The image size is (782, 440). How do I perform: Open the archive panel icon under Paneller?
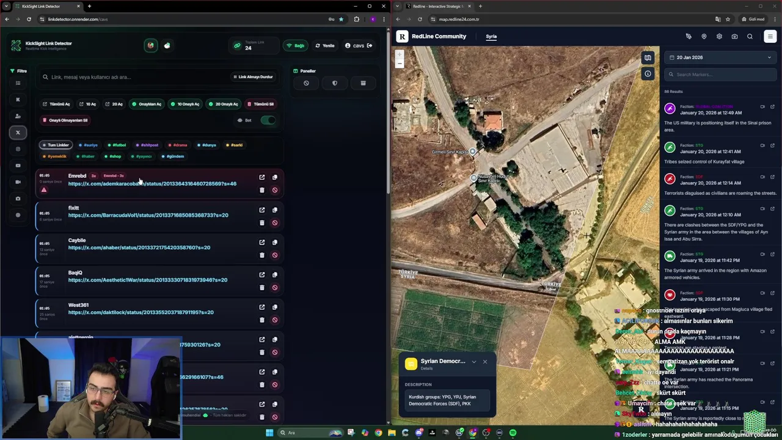pos(363,83)
